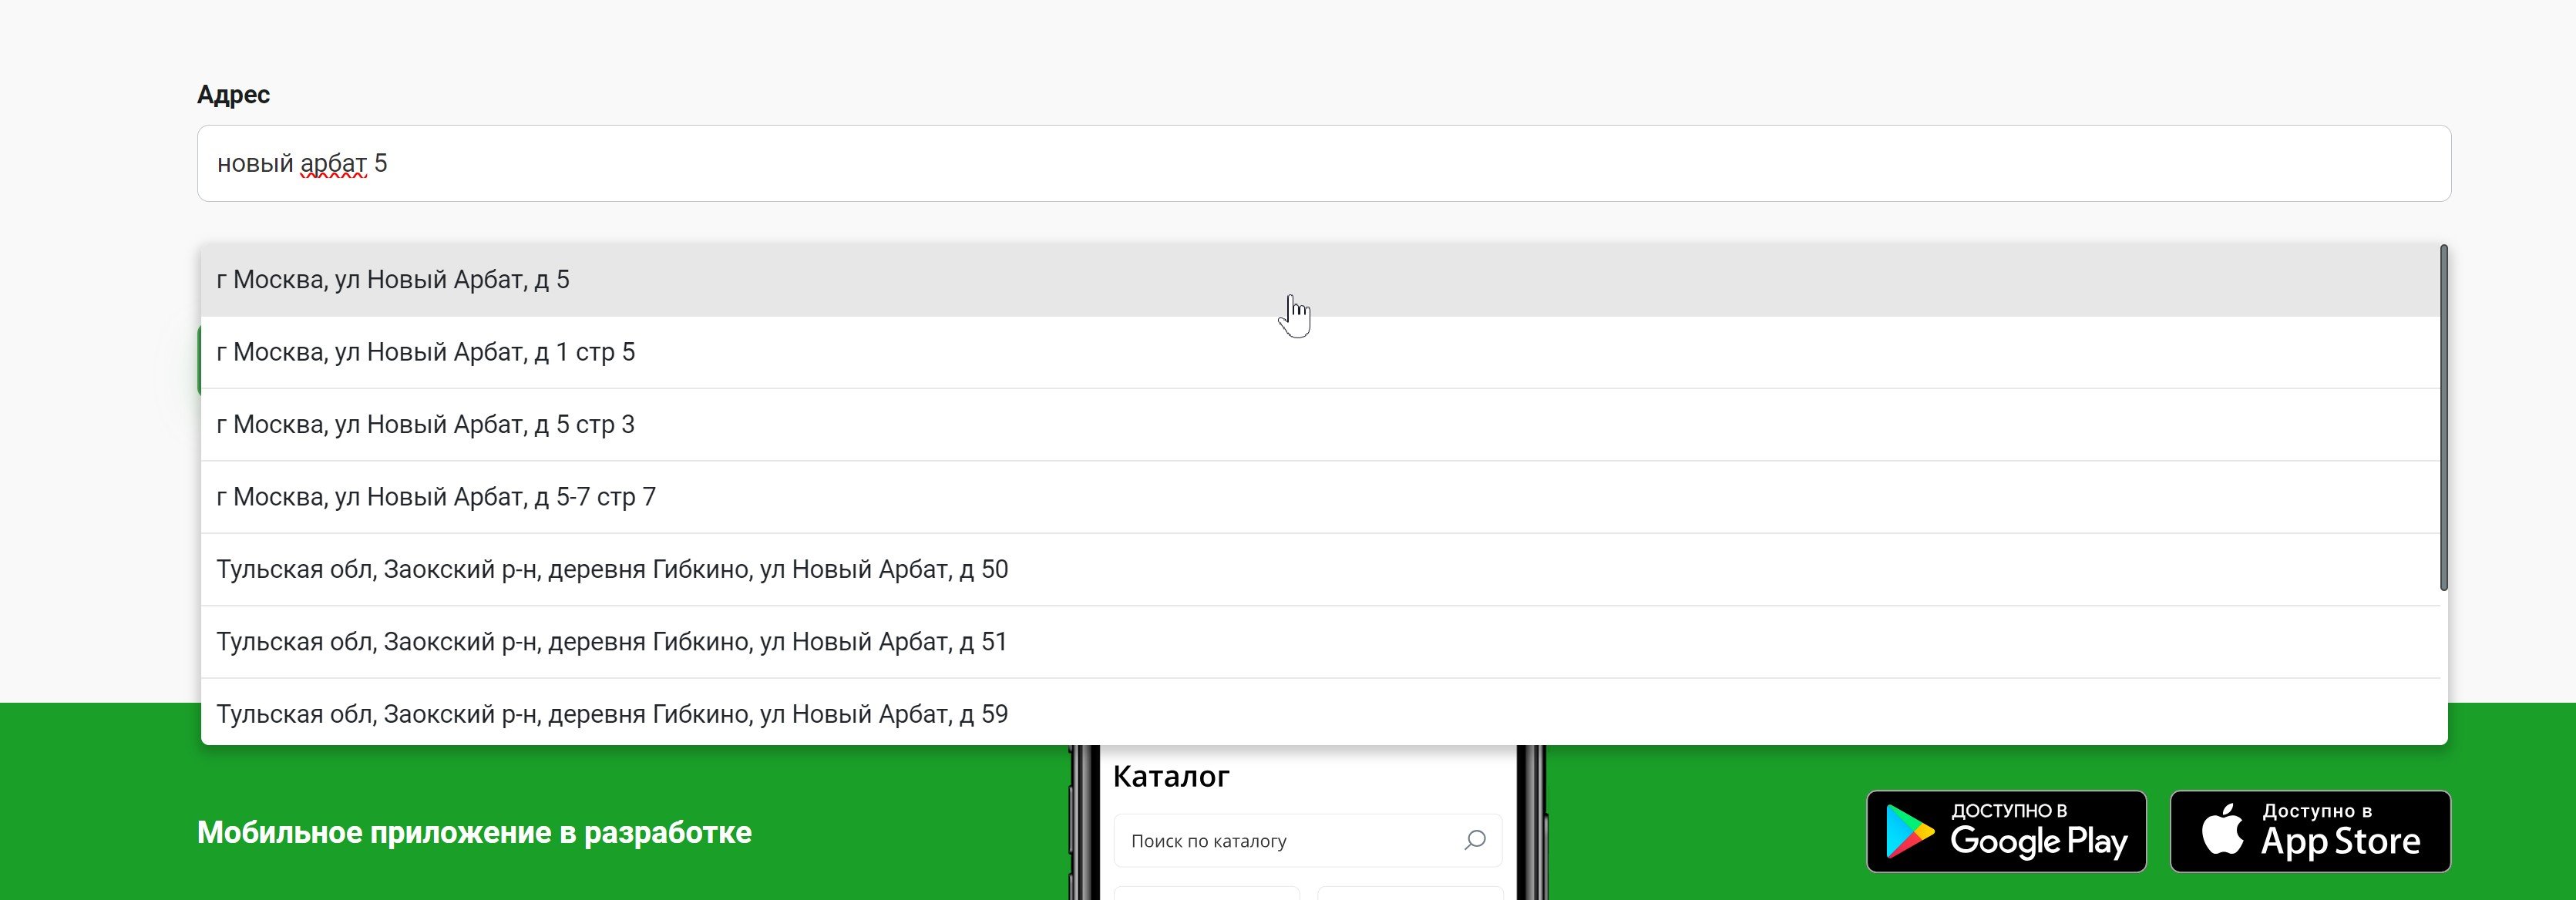The width and height of the screenshot is (2576, 900).
Task: Click Мобильное приложение в разработке text
Action: pos(474,832)
